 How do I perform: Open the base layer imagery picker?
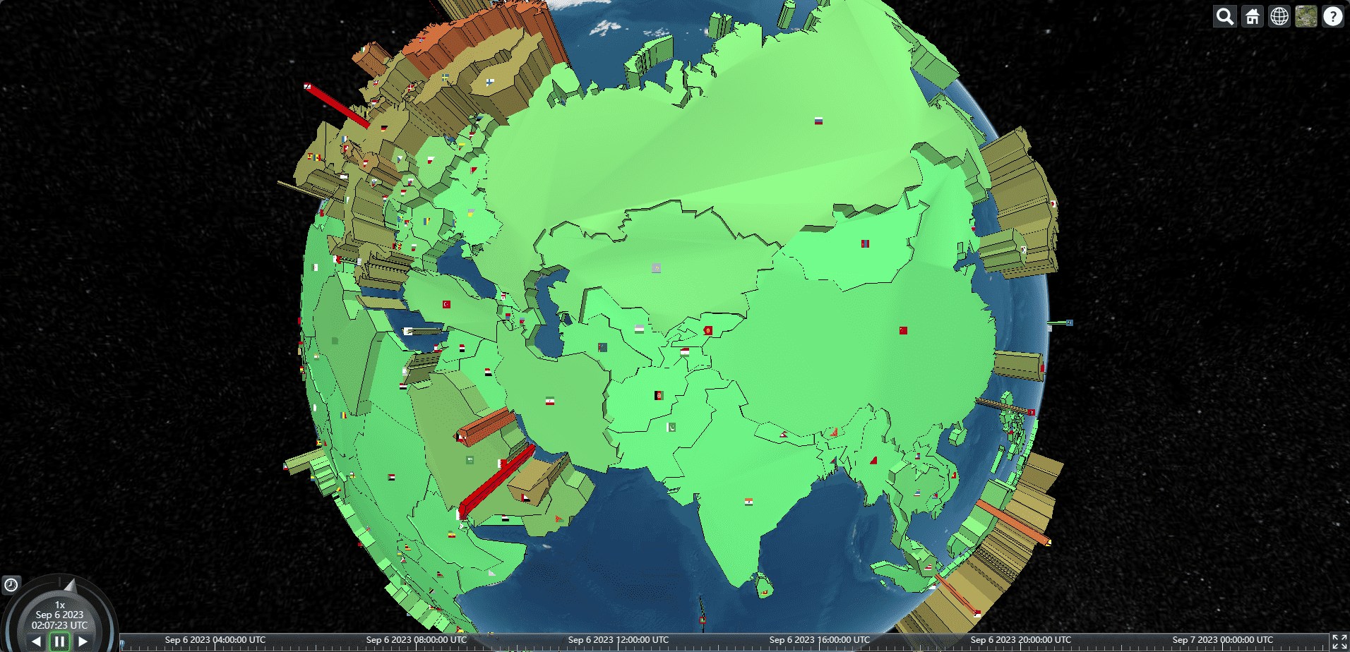click(1306, 16)
